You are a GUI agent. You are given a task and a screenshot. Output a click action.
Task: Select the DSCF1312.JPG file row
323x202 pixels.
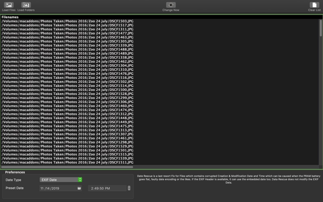click(160, 114)
